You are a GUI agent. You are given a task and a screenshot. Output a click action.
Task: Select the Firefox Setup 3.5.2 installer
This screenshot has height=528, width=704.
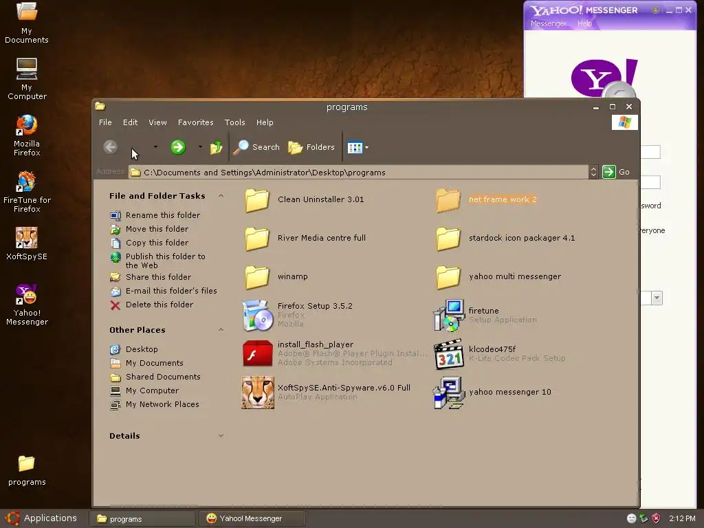point(297,315)
